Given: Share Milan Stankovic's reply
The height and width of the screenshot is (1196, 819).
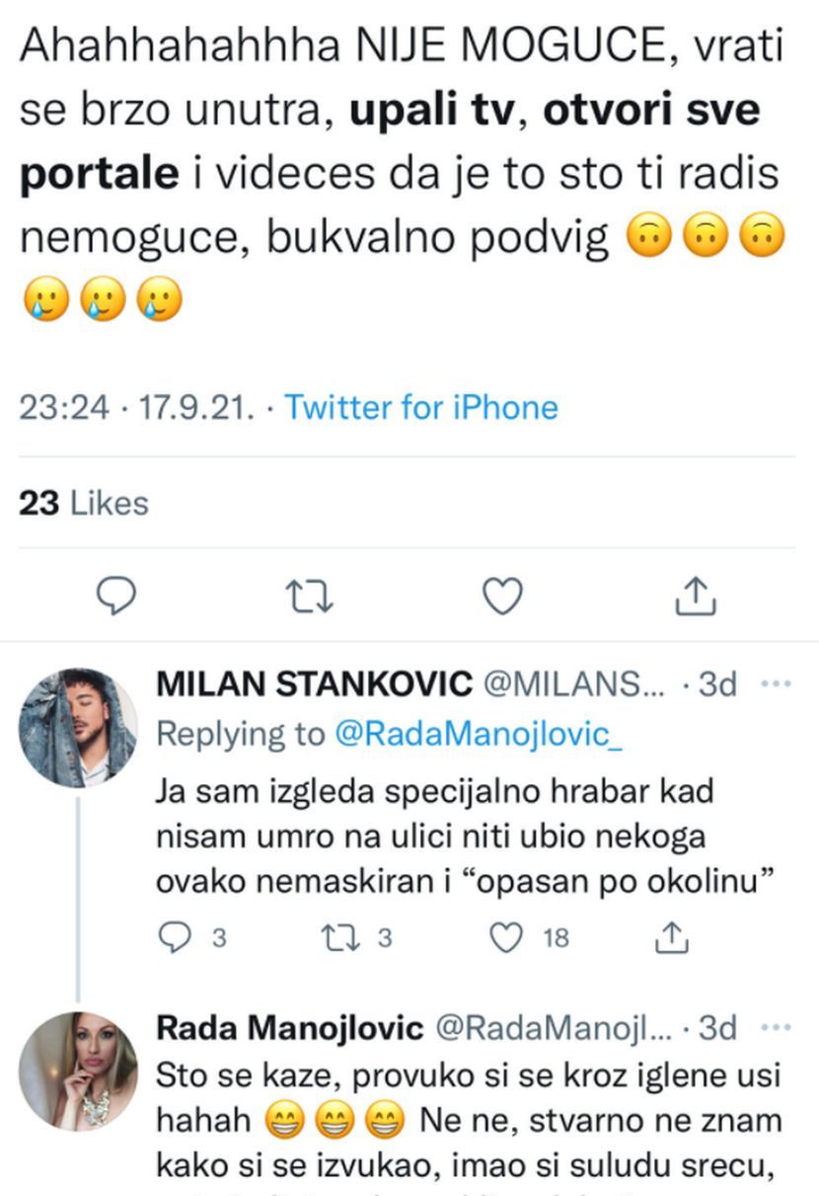Looking at the screenshot, I should pyautogui.click(x=671, y=937).
